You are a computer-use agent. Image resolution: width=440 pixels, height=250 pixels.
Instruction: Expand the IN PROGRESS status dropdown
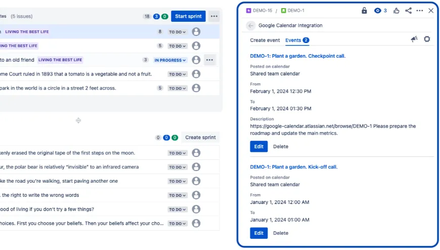coord(170,60)
